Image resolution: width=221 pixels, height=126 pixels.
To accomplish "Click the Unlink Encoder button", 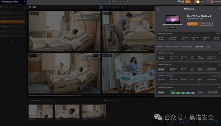I will click(206, 24).
